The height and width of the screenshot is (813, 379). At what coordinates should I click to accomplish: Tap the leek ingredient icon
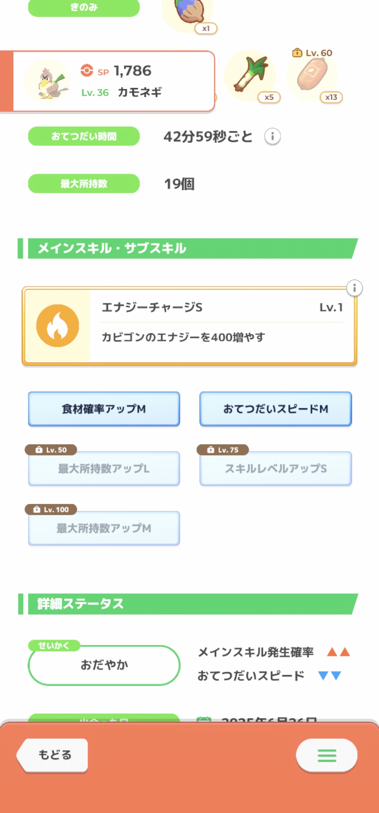[x=251, y=75]
